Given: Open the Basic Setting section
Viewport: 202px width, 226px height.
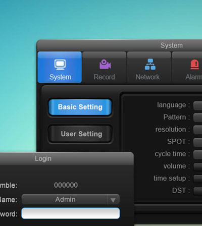Looking at the screenshot, I should tap(80, 107).
